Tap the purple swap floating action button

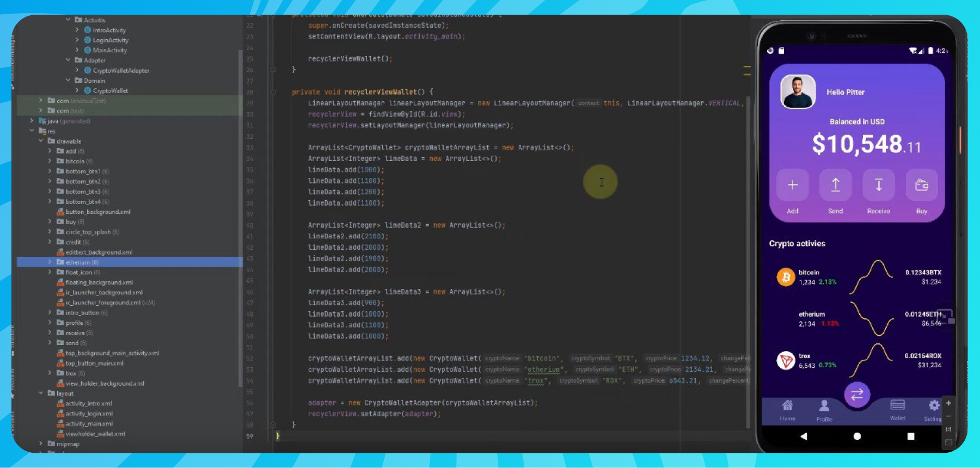pos(857,395)
